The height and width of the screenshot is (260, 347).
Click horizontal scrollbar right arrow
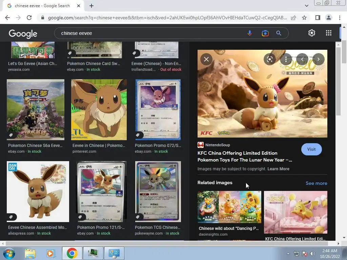point(338,243)
